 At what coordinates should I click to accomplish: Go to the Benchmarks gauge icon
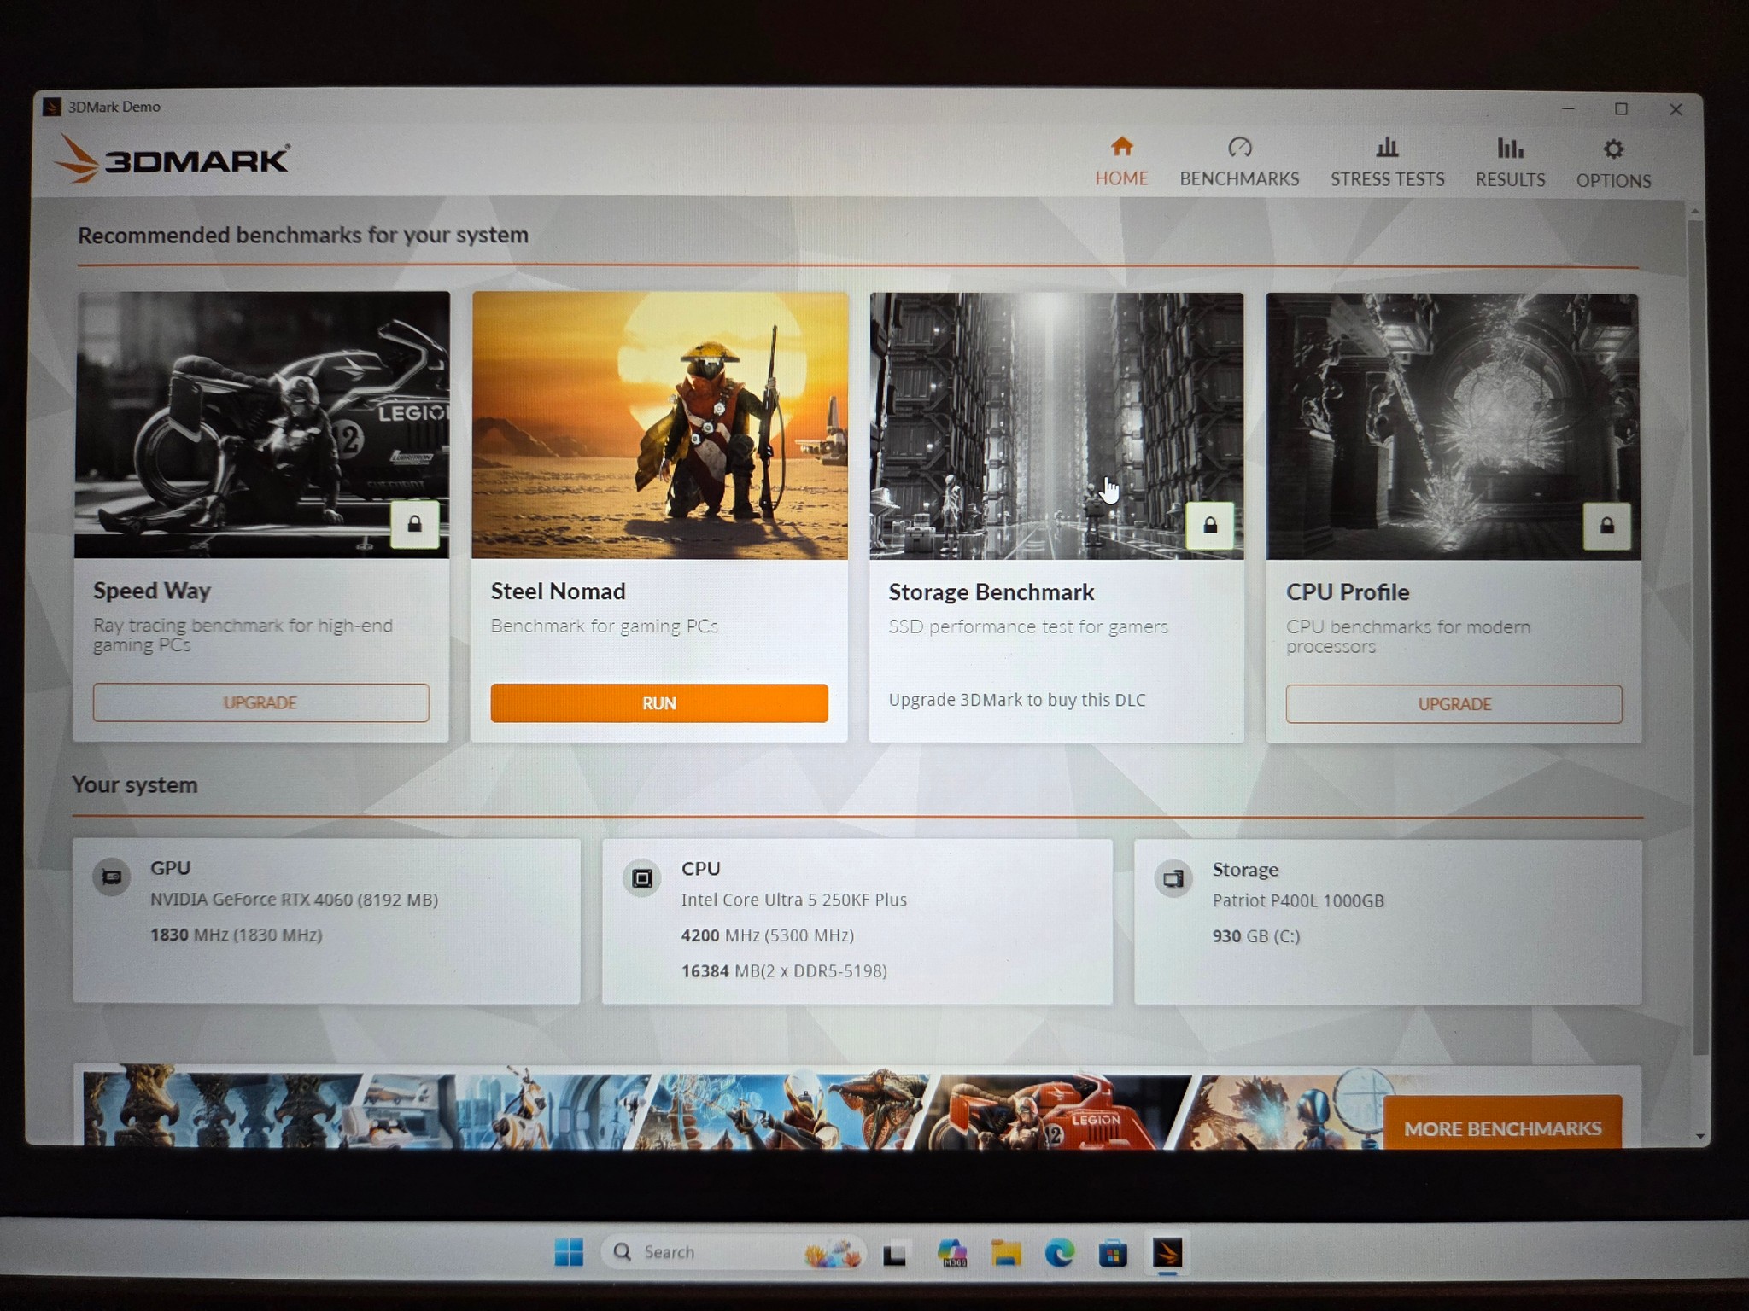1239,148
